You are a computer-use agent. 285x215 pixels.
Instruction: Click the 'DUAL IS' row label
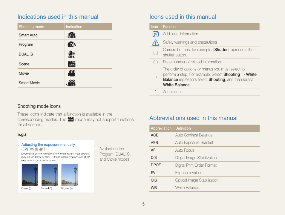tap(26, 54)
